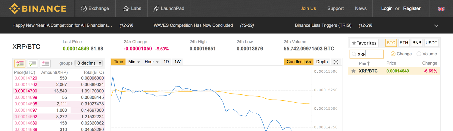
Task: Open the groups decimals dropdown
Action: click(x=89, y=63)
